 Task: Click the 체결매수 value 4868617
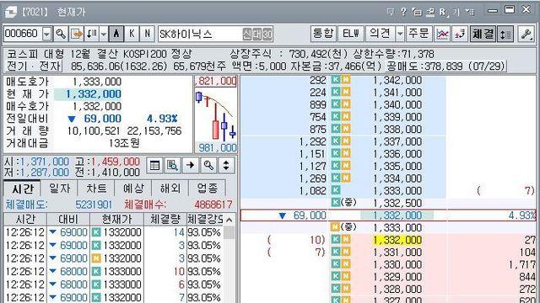[213, 205]
